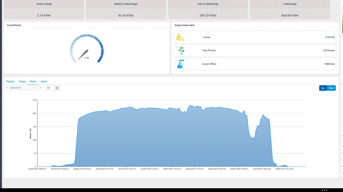Open the three-dots overflow at the bottom right
The width and height of the screenshot is (343, 192).
coord(325,190)
